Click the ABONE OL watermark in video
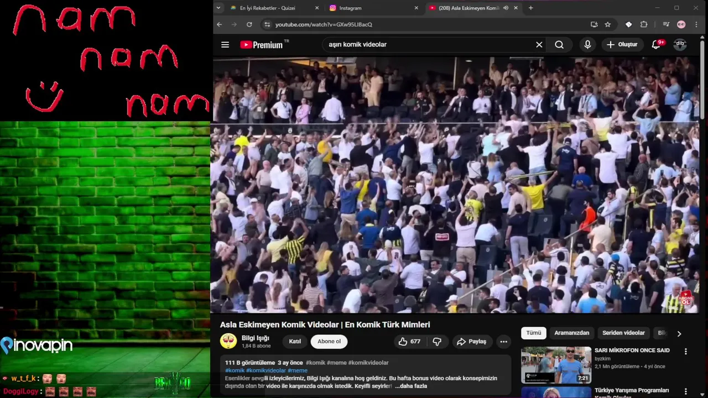The width and height of the screenshot is (708, 398). (686, 299)
